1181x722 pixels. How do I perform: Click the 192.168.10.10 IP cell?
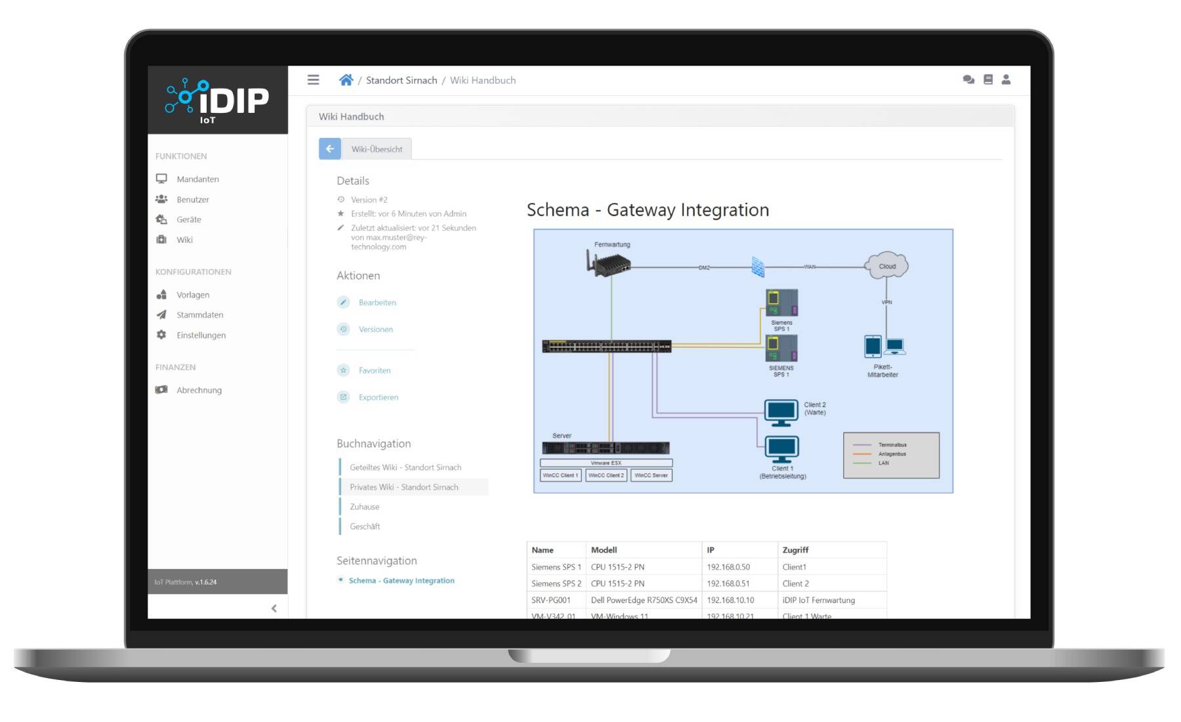click(x=739, y=600)
